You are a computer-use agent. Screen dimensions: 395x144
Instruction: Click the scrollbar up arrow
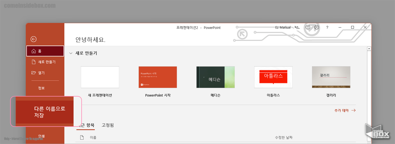(369, 49)
